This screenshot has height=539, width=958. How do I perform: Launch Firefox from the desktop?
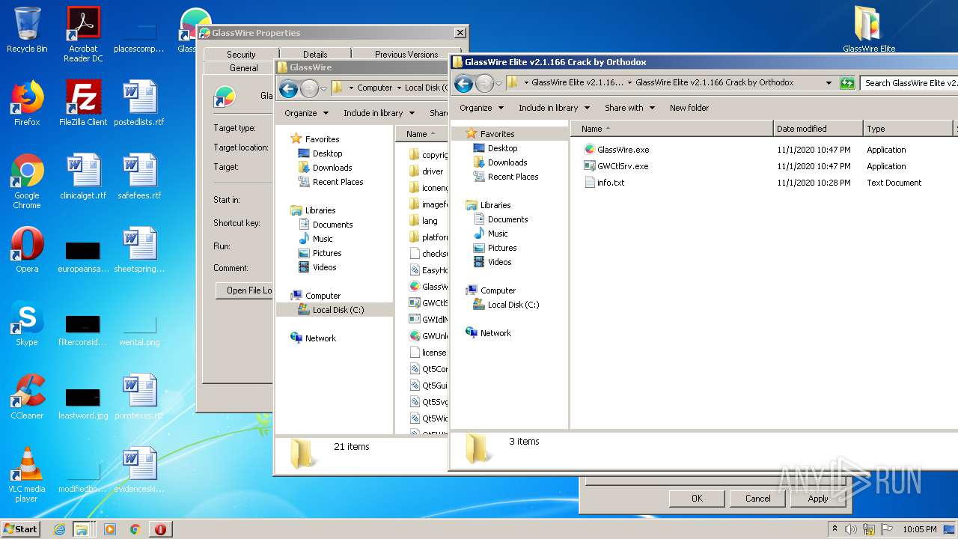pos(27,103)
